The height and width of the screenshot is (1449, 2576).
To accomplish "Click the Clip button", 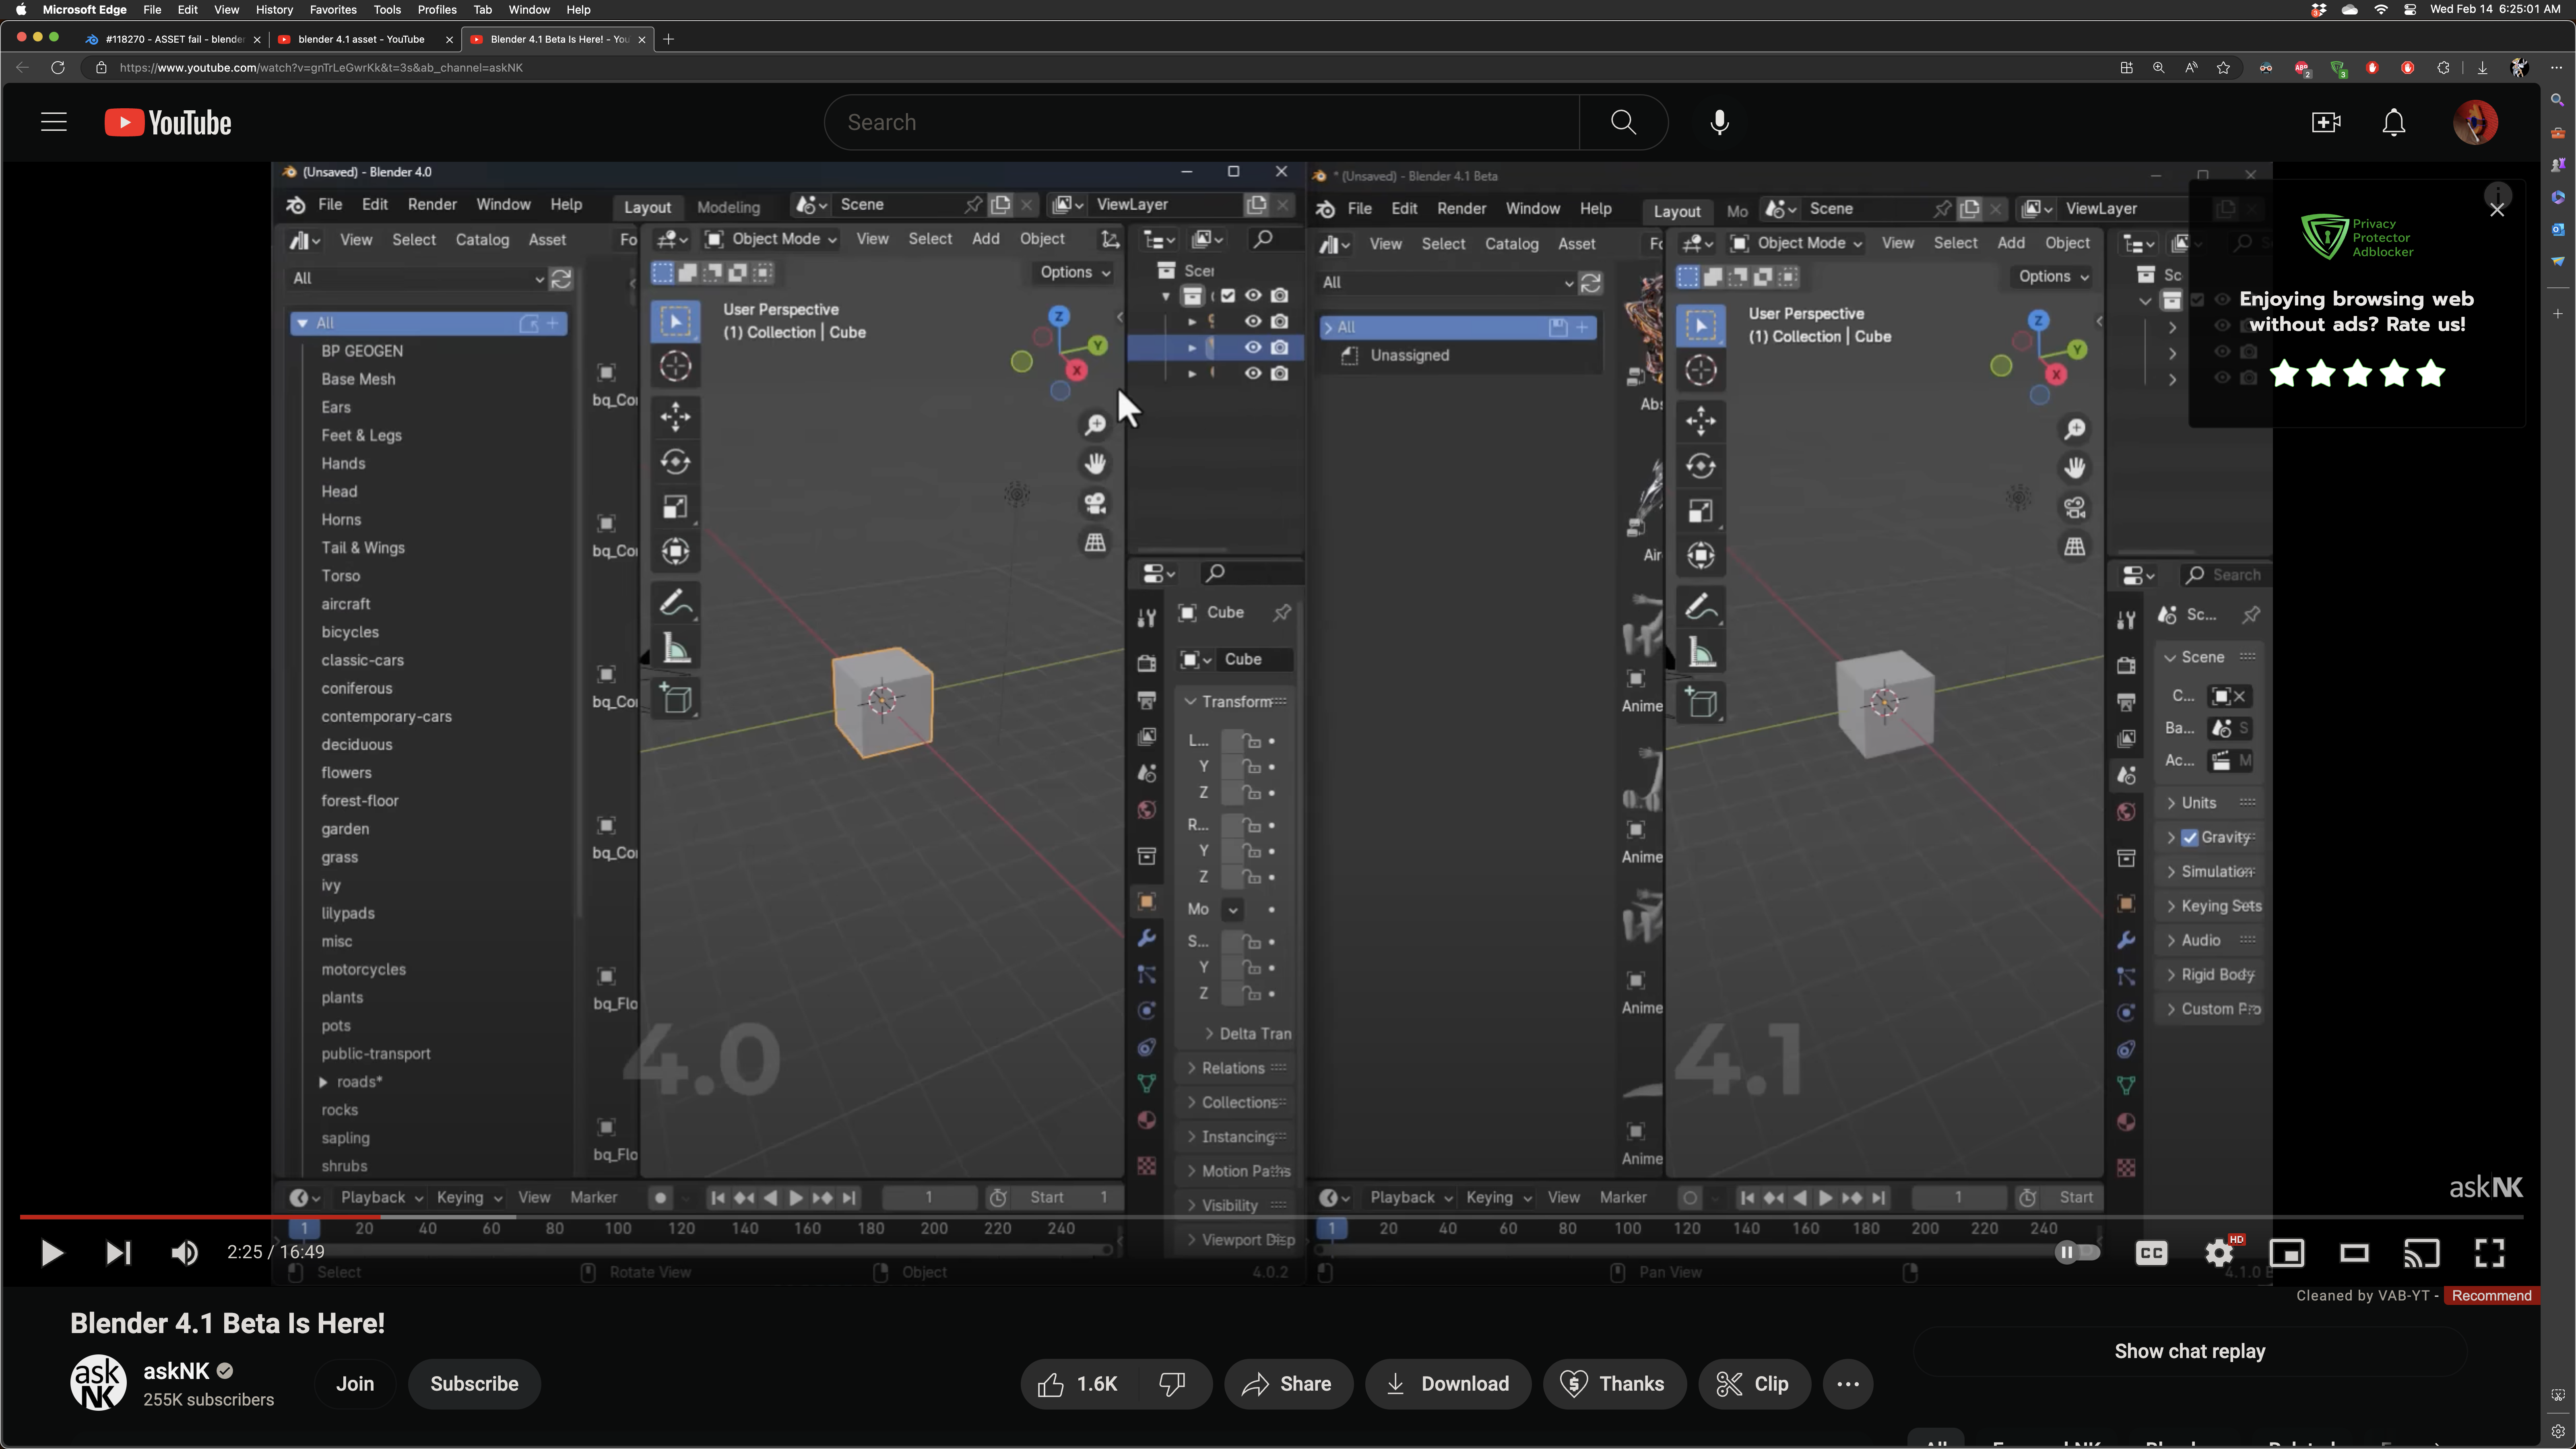I will [x=1754, y=1384].
